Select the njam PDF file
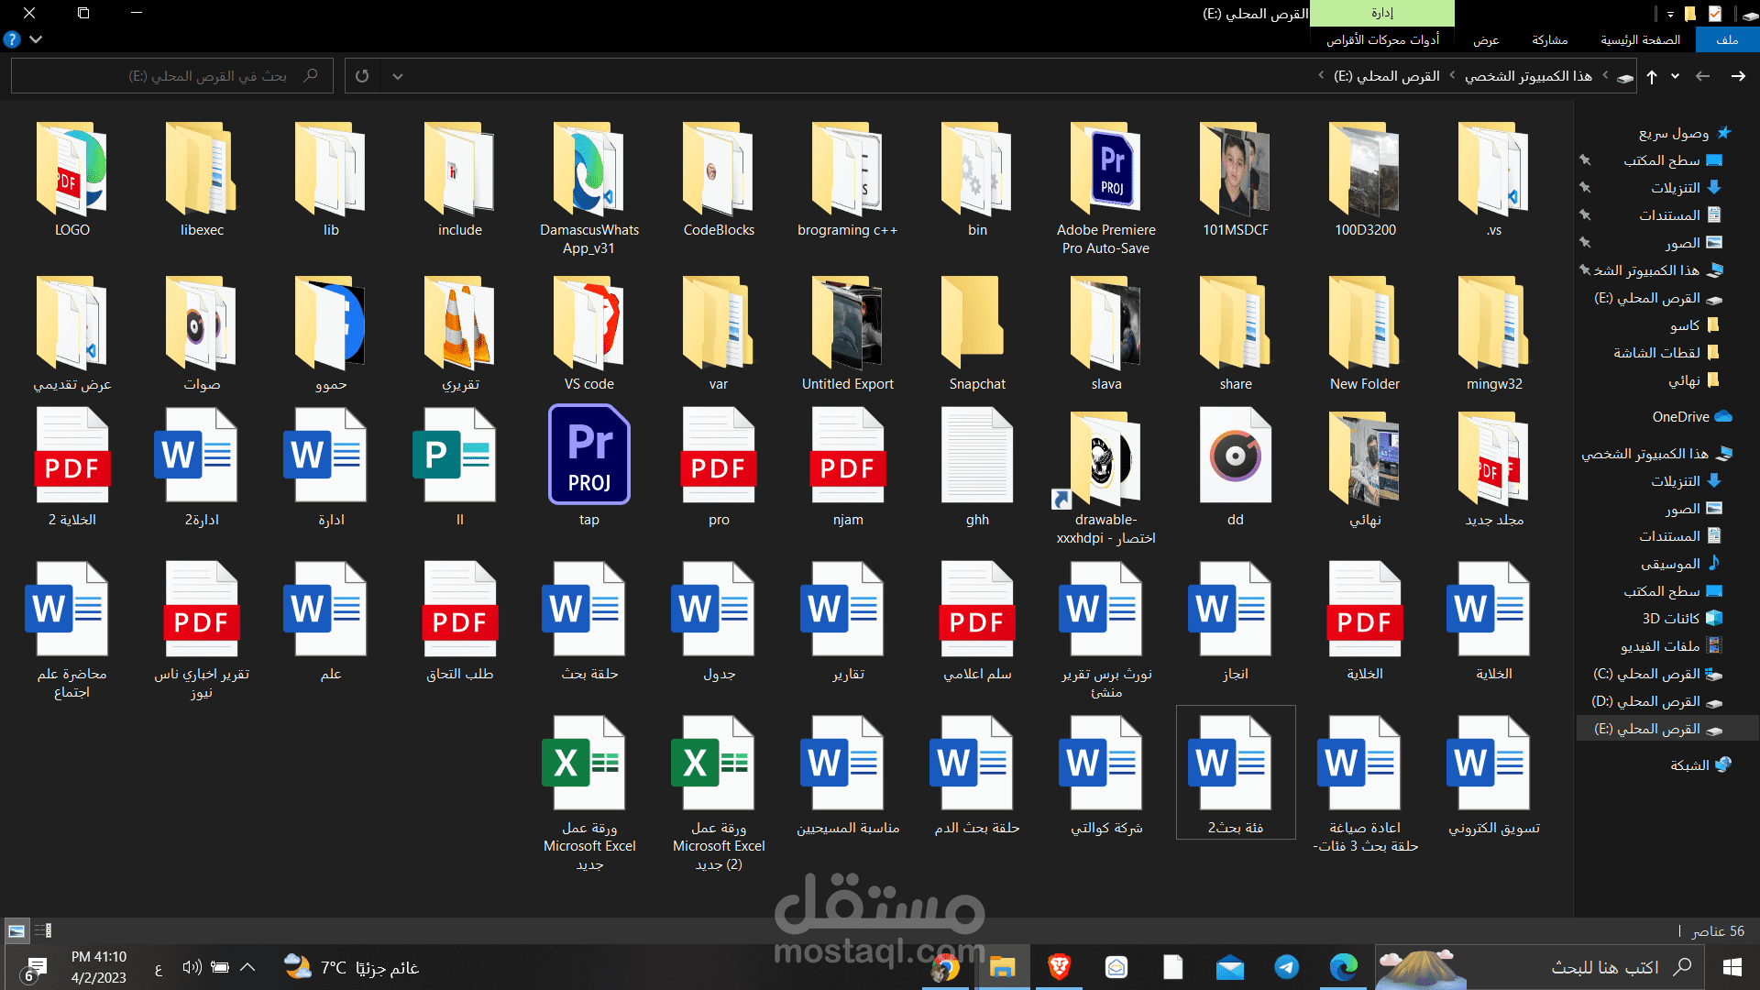 (x=847, y=467)
